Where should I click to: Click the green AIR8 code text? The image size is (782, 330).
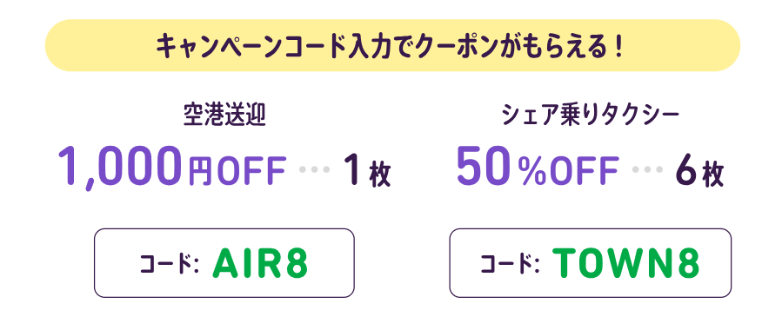click(x=260, y=264)
